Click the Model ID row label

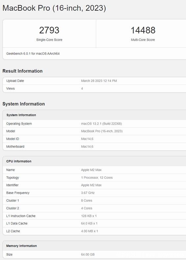13,139
